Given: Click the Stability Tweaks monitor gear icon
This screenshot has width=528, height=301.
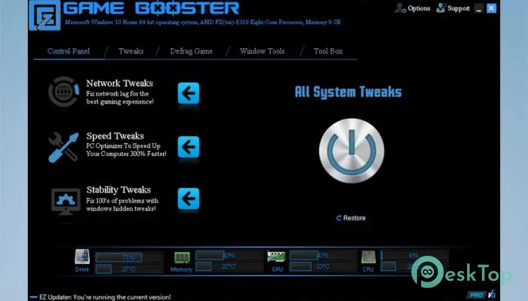Looking at the screenshot, I should tap(66, 201).
